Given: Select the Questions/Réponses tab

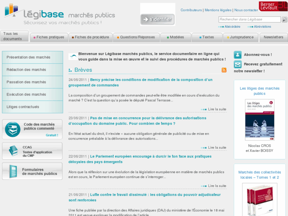Looking at the screenshot, I should pos(136,37).
